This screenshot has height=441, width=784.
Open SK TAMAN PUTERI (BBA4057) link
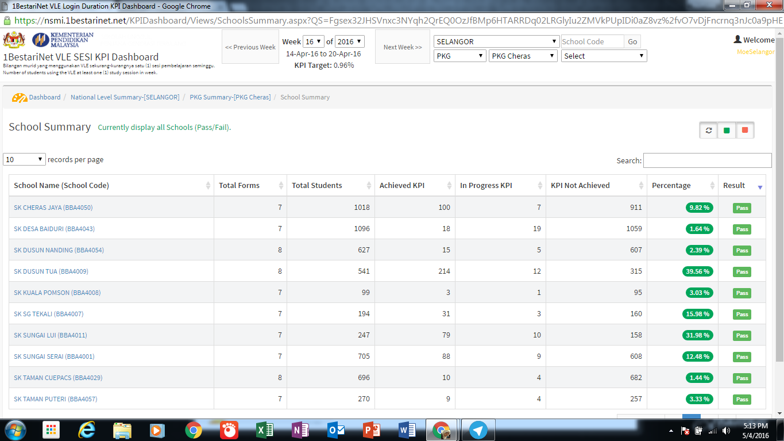point(56,399)
